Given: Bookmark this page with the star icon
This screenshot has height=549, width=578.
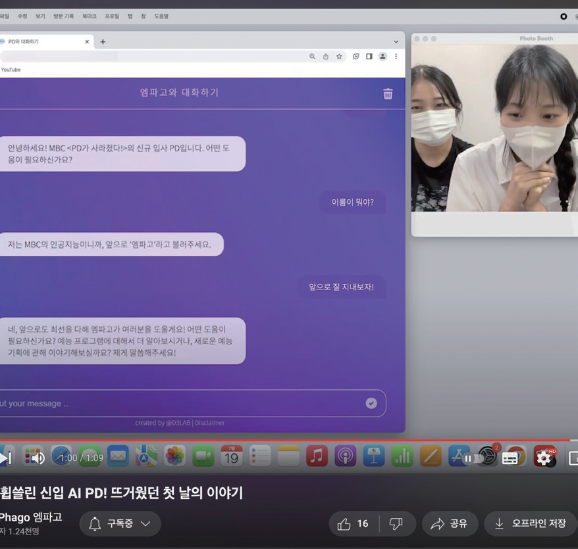Looking at the screenshot, I should point(339,57).
